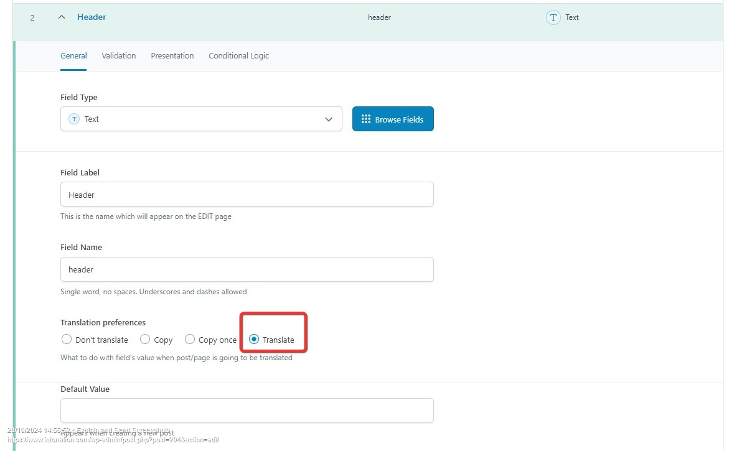
Task: Click the Browse Fields button
Action: tap(393, 119)
